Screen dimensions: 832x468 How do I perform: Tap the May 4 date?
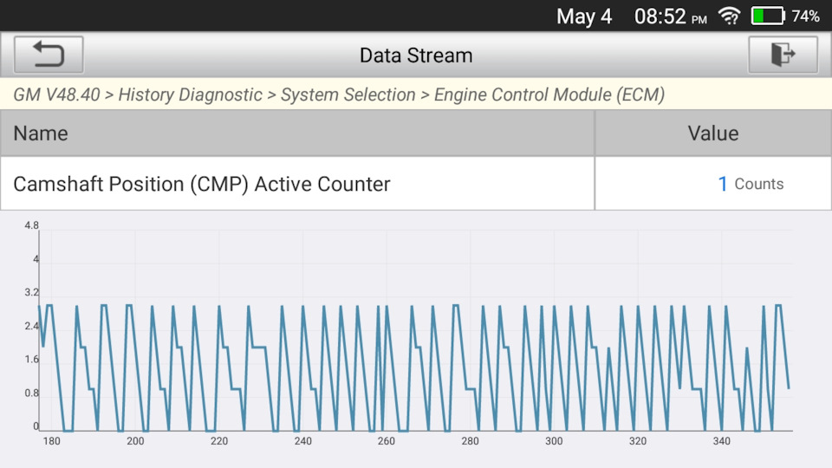pyautogui.click(x=583, y=16)
